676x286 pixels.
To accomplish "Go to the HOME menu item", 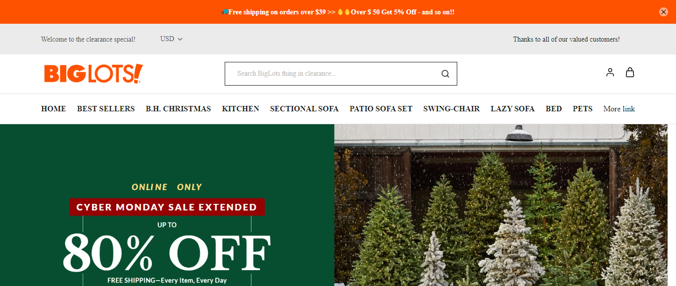I will pyautogui.click(x=53, y=109).
